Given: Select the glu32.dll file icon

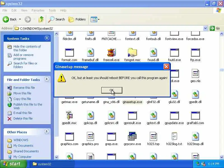Looking at the screenshot, I should tap(174, 94).
